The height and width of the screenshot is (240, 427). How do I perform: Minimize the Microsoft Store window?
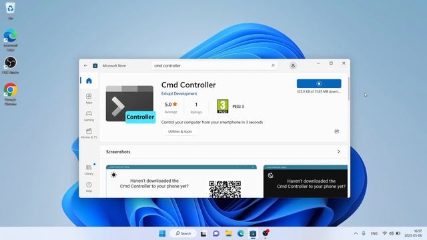318,63
